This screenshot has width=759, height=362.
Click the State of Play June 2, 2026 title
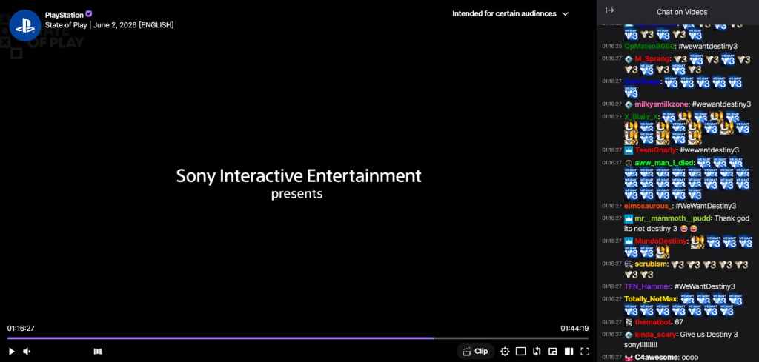tap(110, 24)
